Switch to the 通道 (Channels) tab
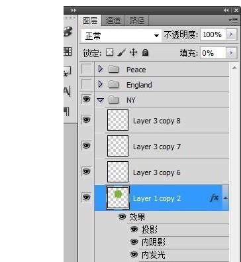 tap(113, 21)
